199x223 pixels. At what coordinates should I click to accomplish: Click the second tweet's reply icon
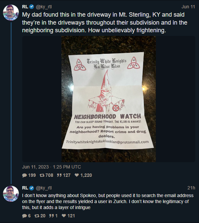coord(25,216)
